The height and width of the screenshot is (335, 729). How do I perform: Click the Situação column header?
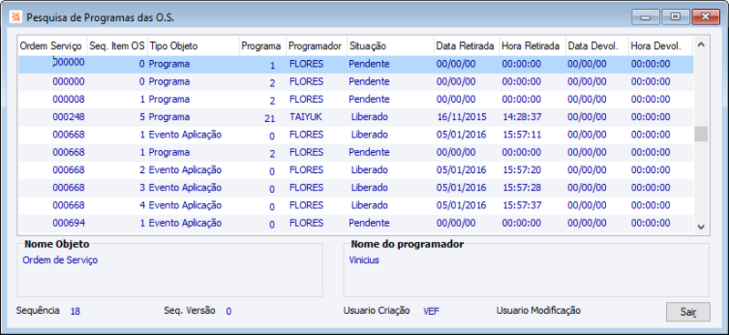coord(390,46)
